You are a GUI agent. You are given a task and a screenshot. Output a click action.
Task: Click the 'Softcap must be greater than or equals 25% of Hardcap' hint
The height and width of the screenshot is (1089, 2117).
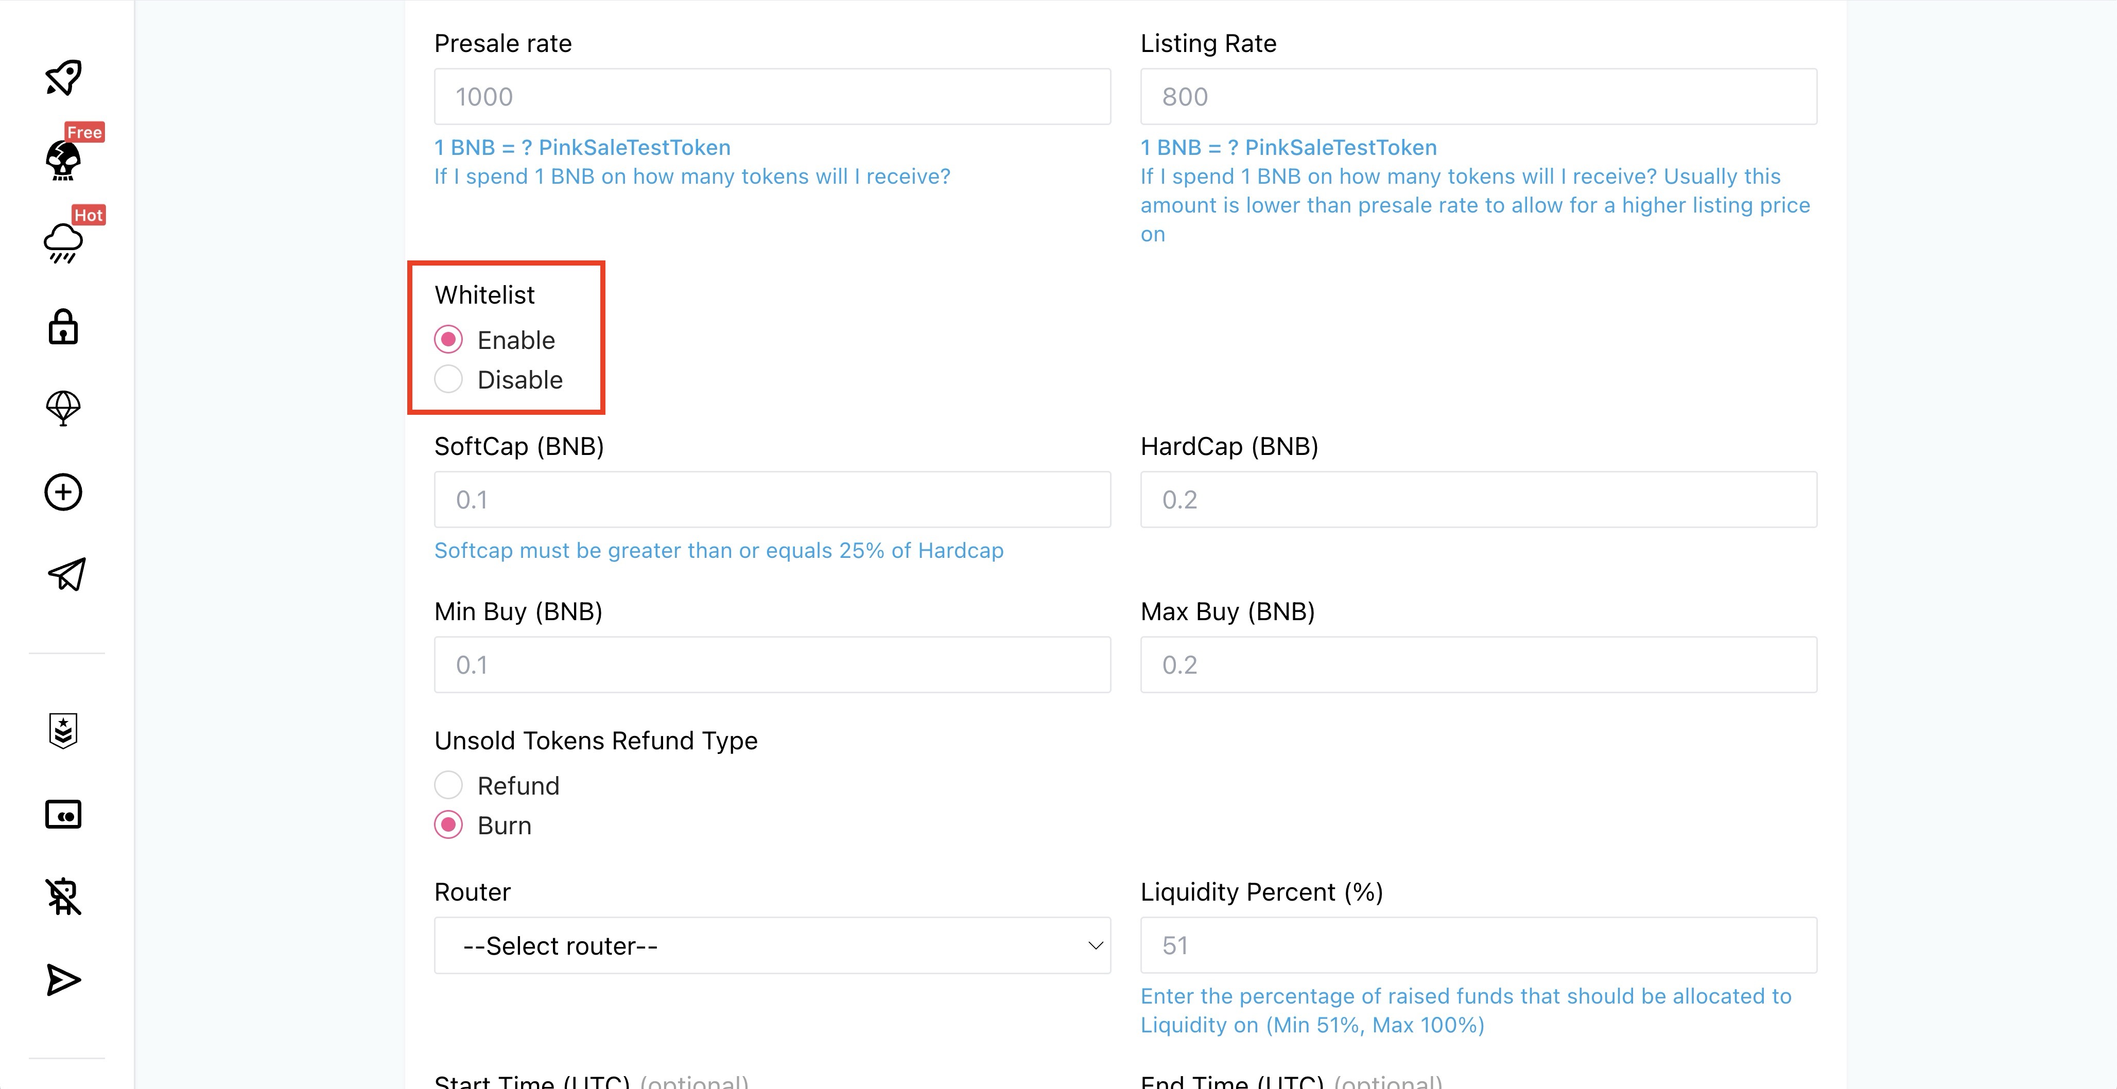click(x=719, y=550)
